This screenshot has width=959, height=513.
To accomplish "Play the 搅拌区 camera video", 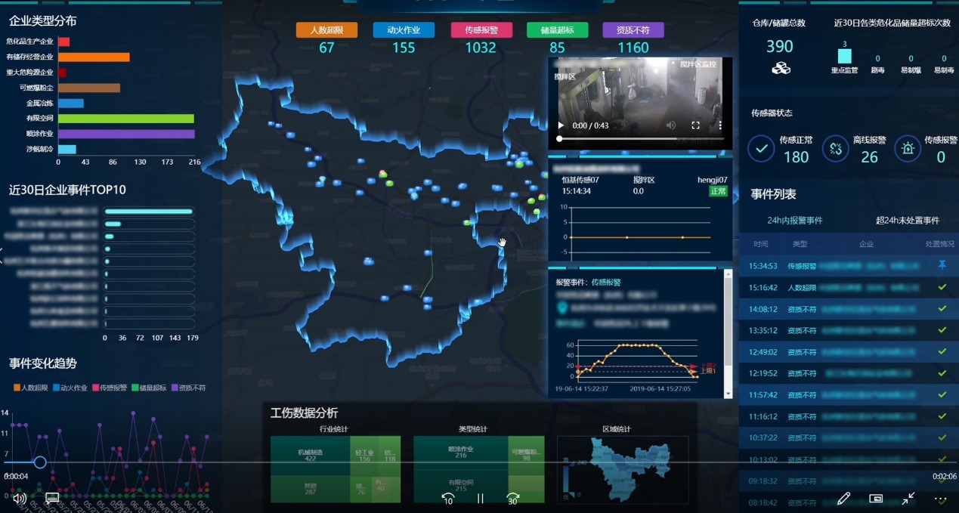I will pos(561,125).
